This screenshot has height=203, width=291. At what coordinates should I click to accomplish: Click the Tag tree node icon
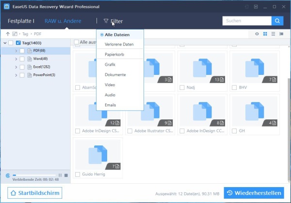click(18, 43)
